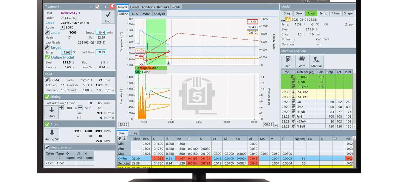The height and width of the screenshot is (182, 398).
Task: Switch to the Steel analysis tab
Action: click(122, 133)
